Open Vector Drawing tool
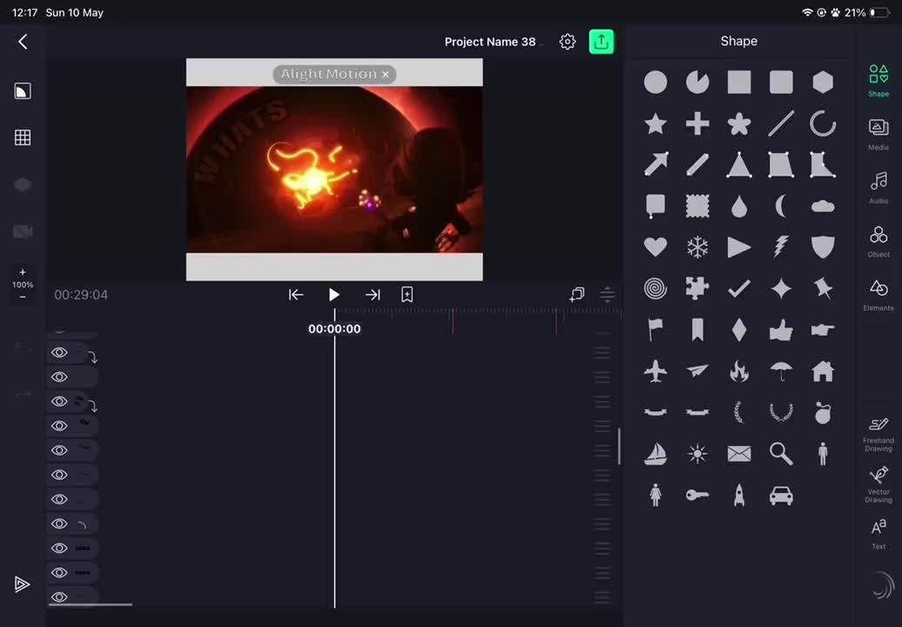The height and width of the screenshot is (627, 902). [878, 485]
